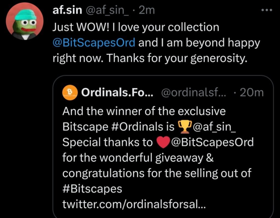Open quoted tweet via "And the winner" text
Viewport: 280px width, 218px height.
point(144,111)
